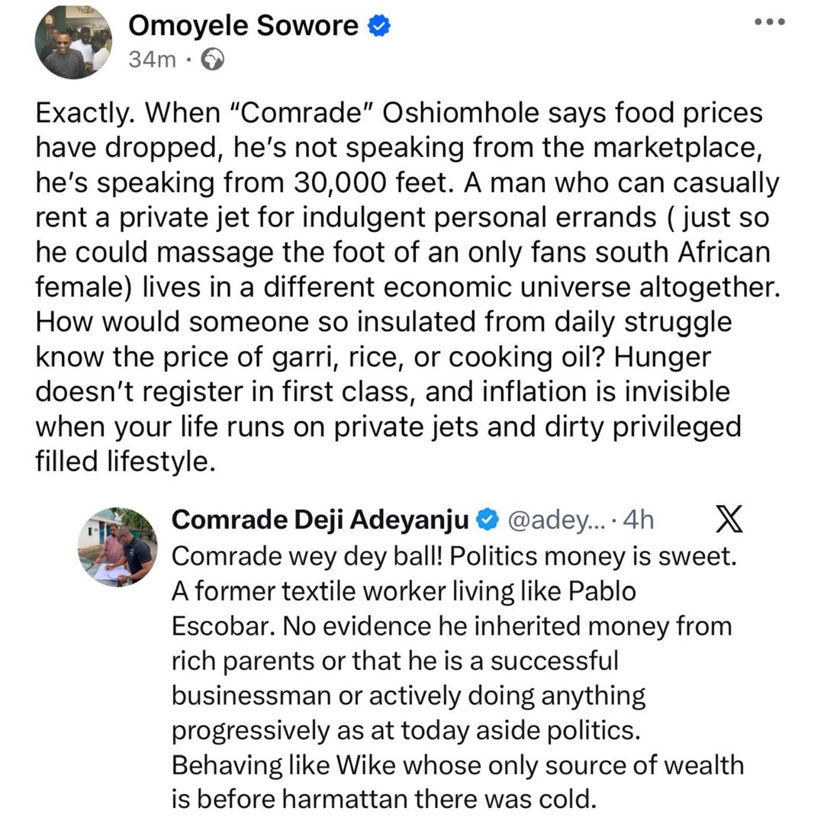824x824 pixels.
Task: Click the X logo on the quoted post
Action: (730, 520)
